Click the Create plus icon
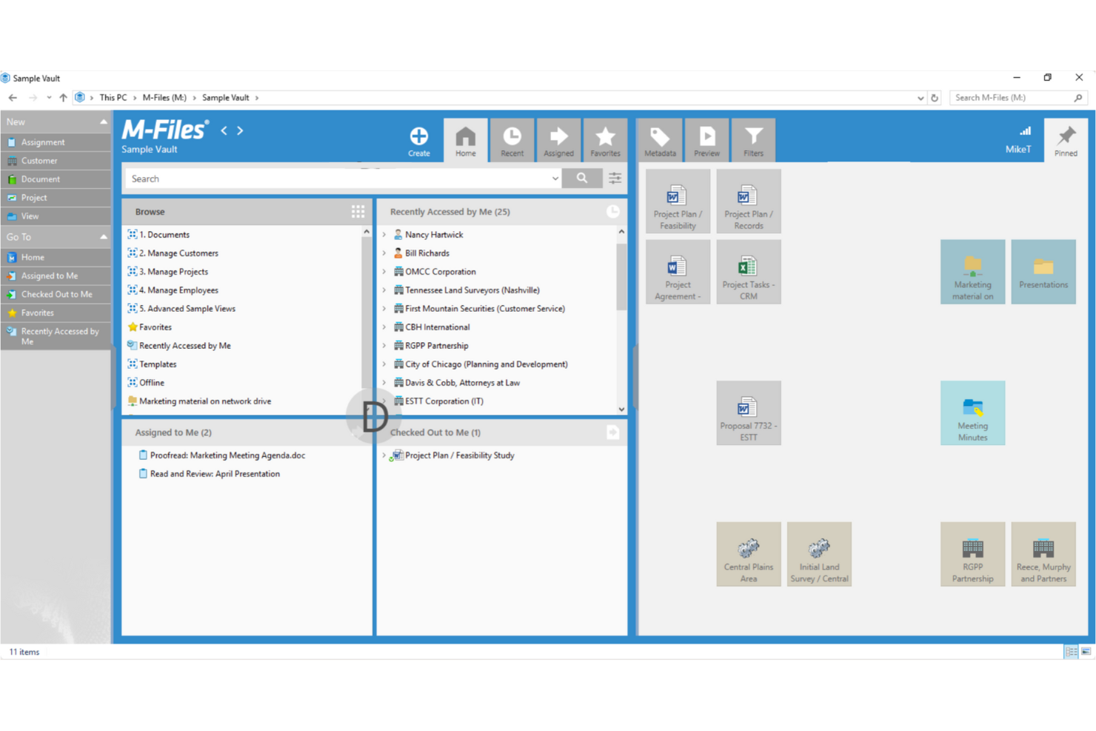The width and height of the screenshot is (1096, 731). (x=418, y=136)
